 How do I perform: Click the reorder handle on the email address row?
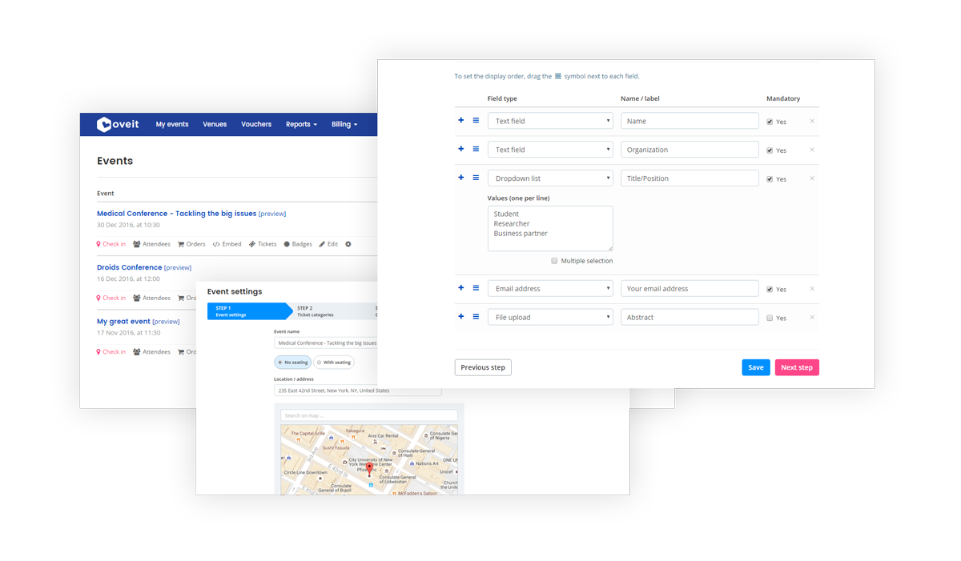coord(476,288)
